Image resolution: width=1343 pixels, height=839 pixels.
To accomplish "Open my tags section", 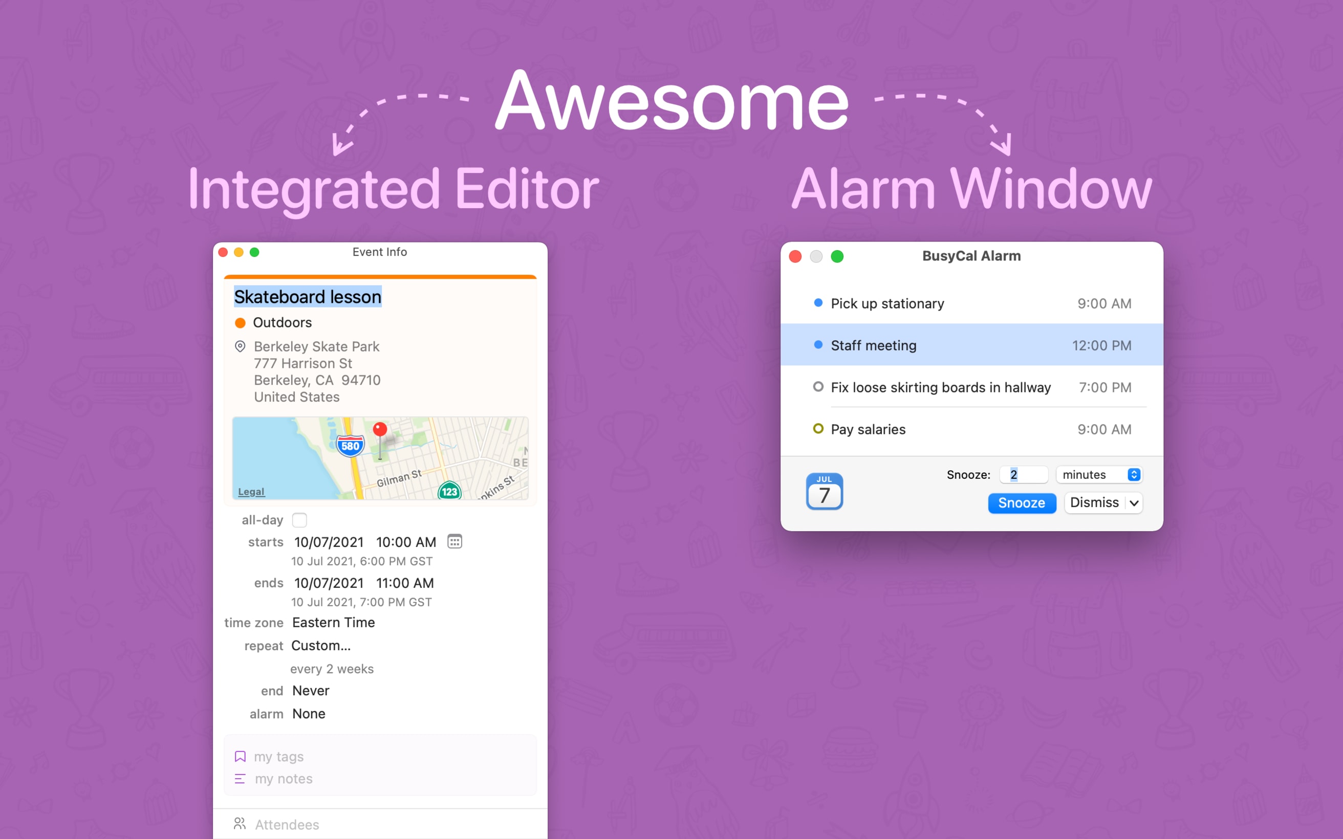I will point(278,756).
